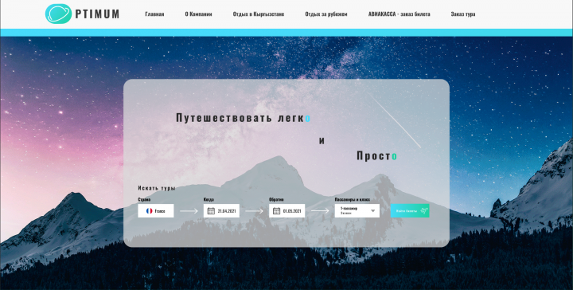Screen dimensions: 573x290
Task: Go to the О Компании page
Action: (x=198, y=14)
